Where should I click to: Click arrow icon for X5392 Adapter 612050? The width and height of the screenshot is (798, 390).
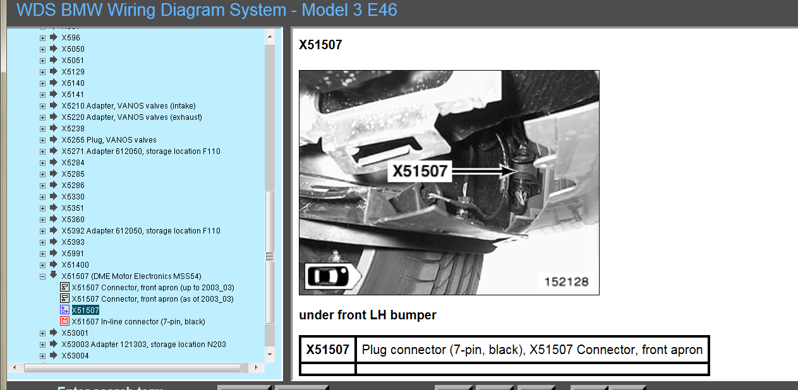pos(54,230)
